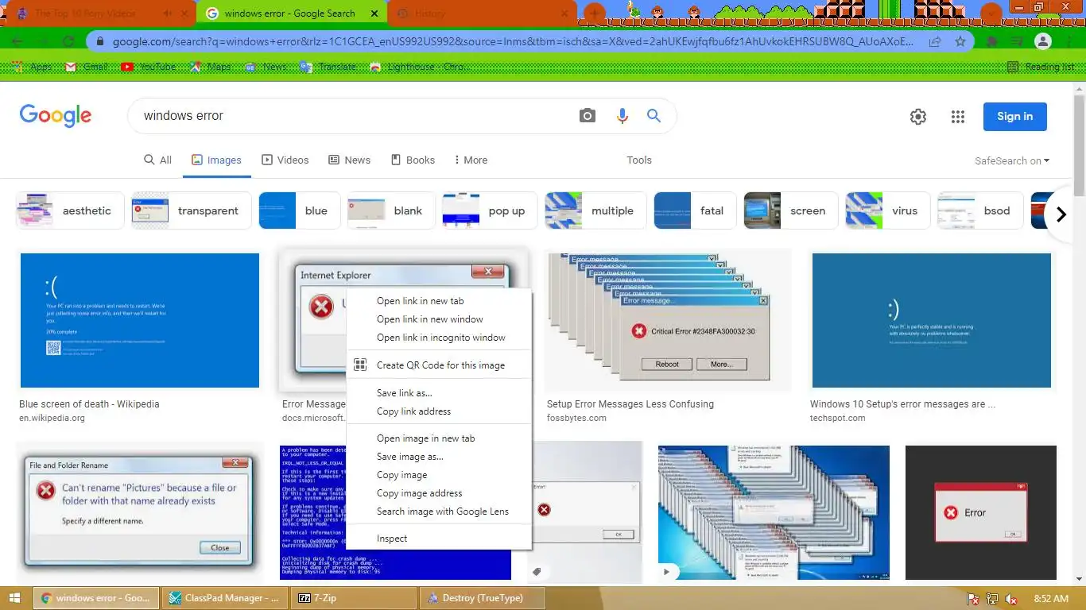
Task: Filter by transparent suggestion chip
Action: click(x=192, y=210)
